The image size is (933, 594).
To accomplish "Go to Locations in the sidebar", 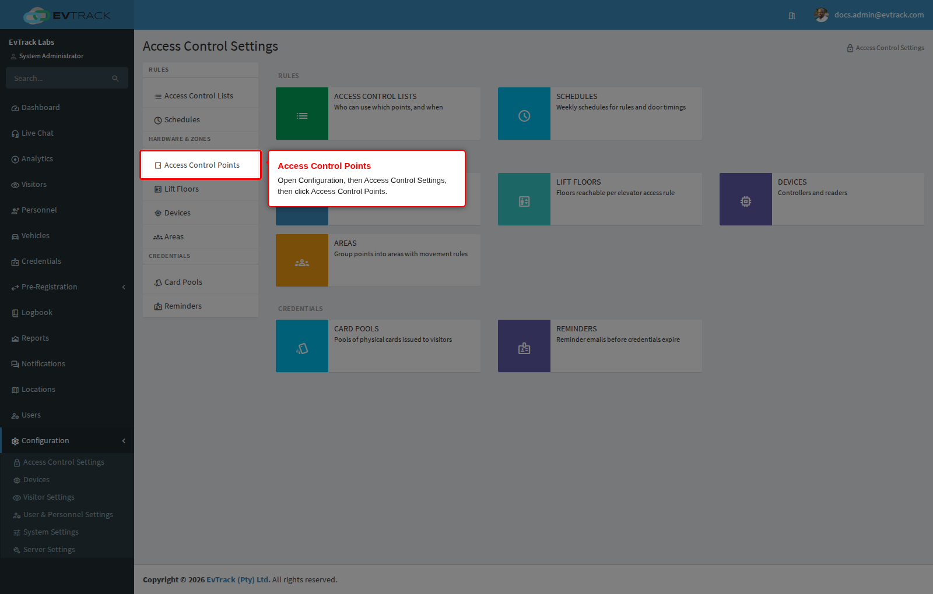I will pos(67,390).
